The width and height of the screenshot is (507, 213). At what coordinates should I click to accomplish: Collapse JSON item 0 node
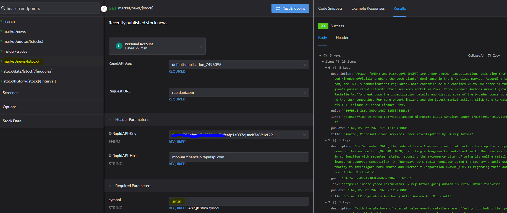(326, 68)
